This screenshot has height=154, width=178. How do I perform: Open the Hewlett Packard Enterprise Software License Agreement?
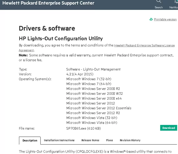click(x=144, y=45)
